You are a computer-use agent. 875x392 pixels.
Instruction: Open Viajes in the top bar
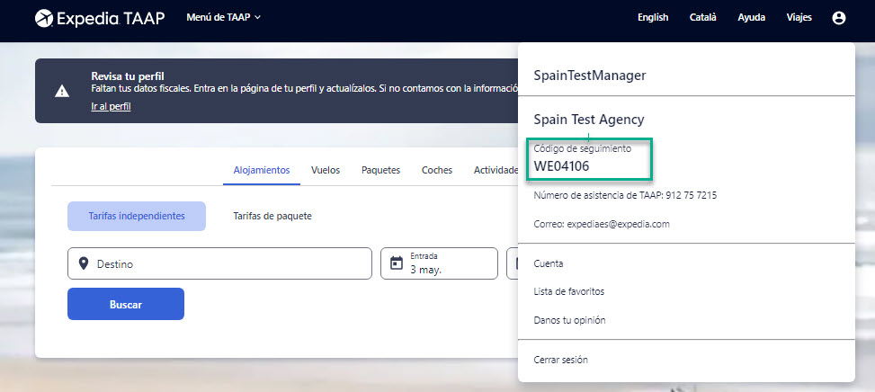click(799, 17)
